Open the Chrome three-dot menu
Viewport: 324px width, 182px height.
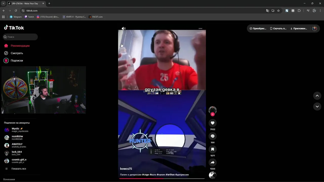tap(320, 11)
